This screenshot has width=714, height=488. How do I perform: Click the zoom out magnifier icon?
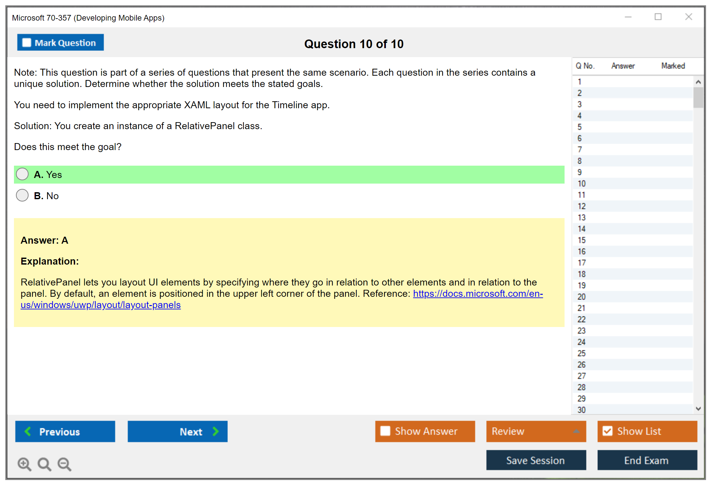coord(64,464)
